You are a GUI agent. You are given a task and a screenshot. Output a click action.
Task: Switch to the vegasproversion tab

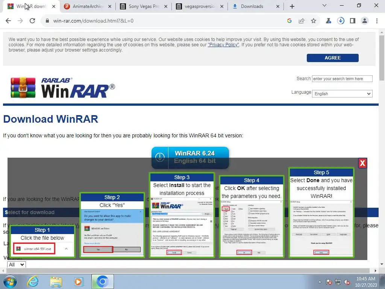click(199, 6)
